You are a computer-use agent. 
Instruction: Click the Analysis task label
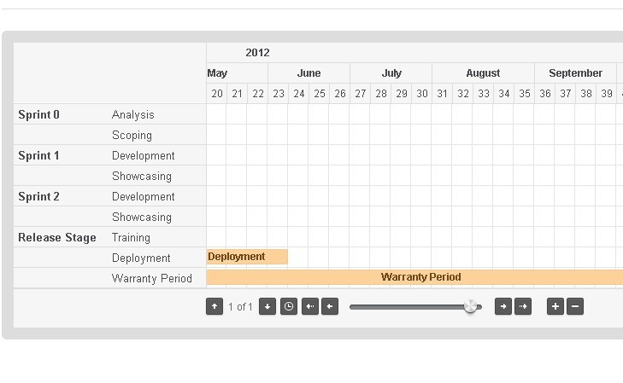(x=133, y=114)
